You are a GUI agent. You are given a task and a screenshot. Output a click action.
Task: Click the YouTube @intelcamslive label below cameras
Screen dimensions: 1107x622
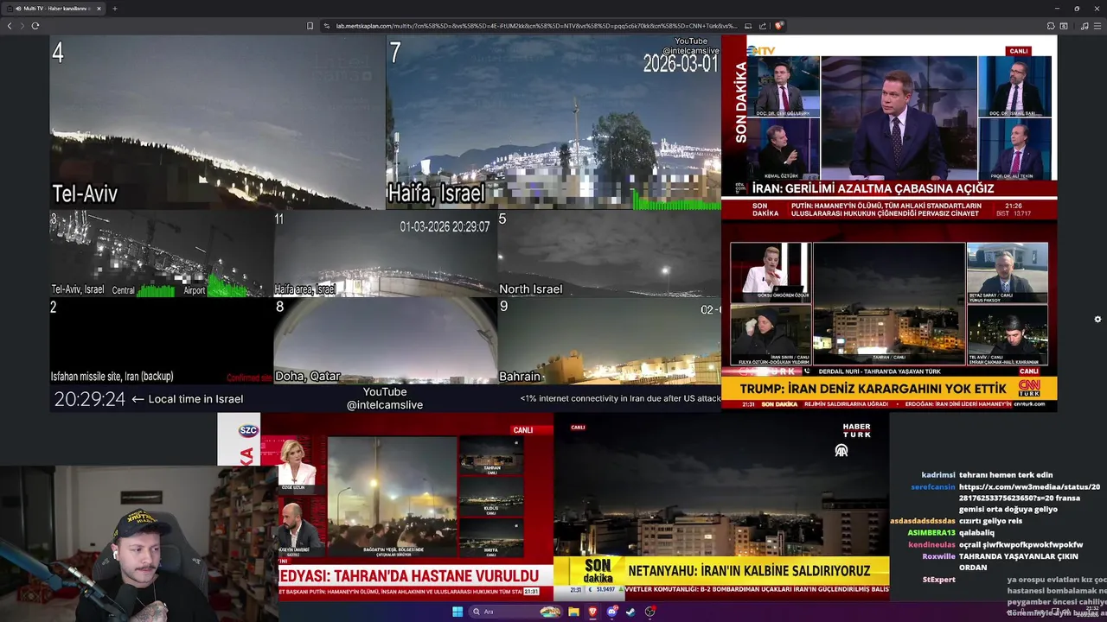pos(385,398)
